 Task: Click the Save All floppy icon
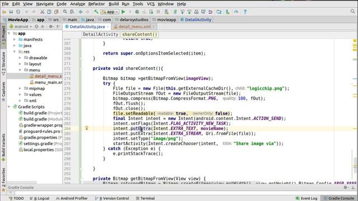[x=11, y=12]
